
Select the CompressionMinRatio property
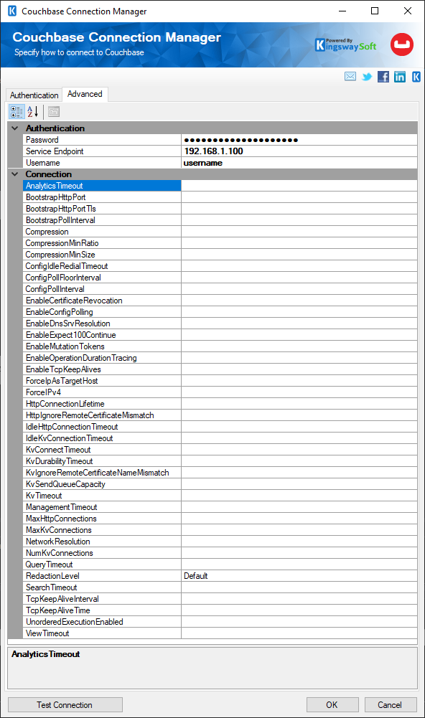[x=102, y=242]
